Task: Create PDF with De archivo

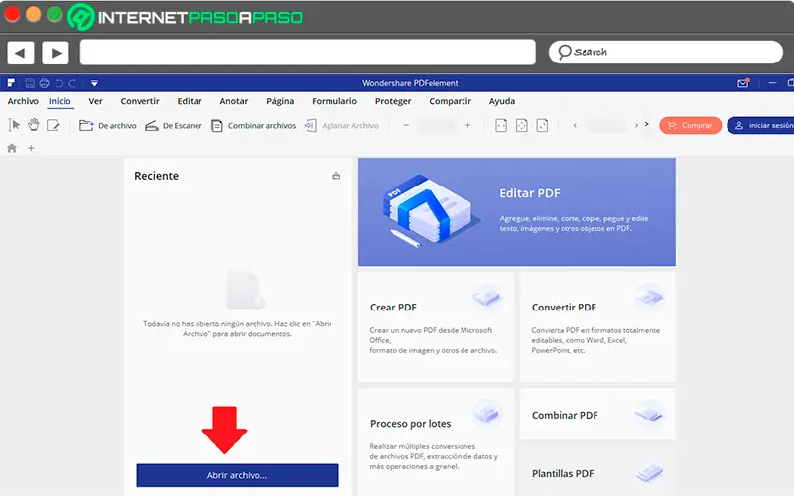Action: click(x=108, y=126)
